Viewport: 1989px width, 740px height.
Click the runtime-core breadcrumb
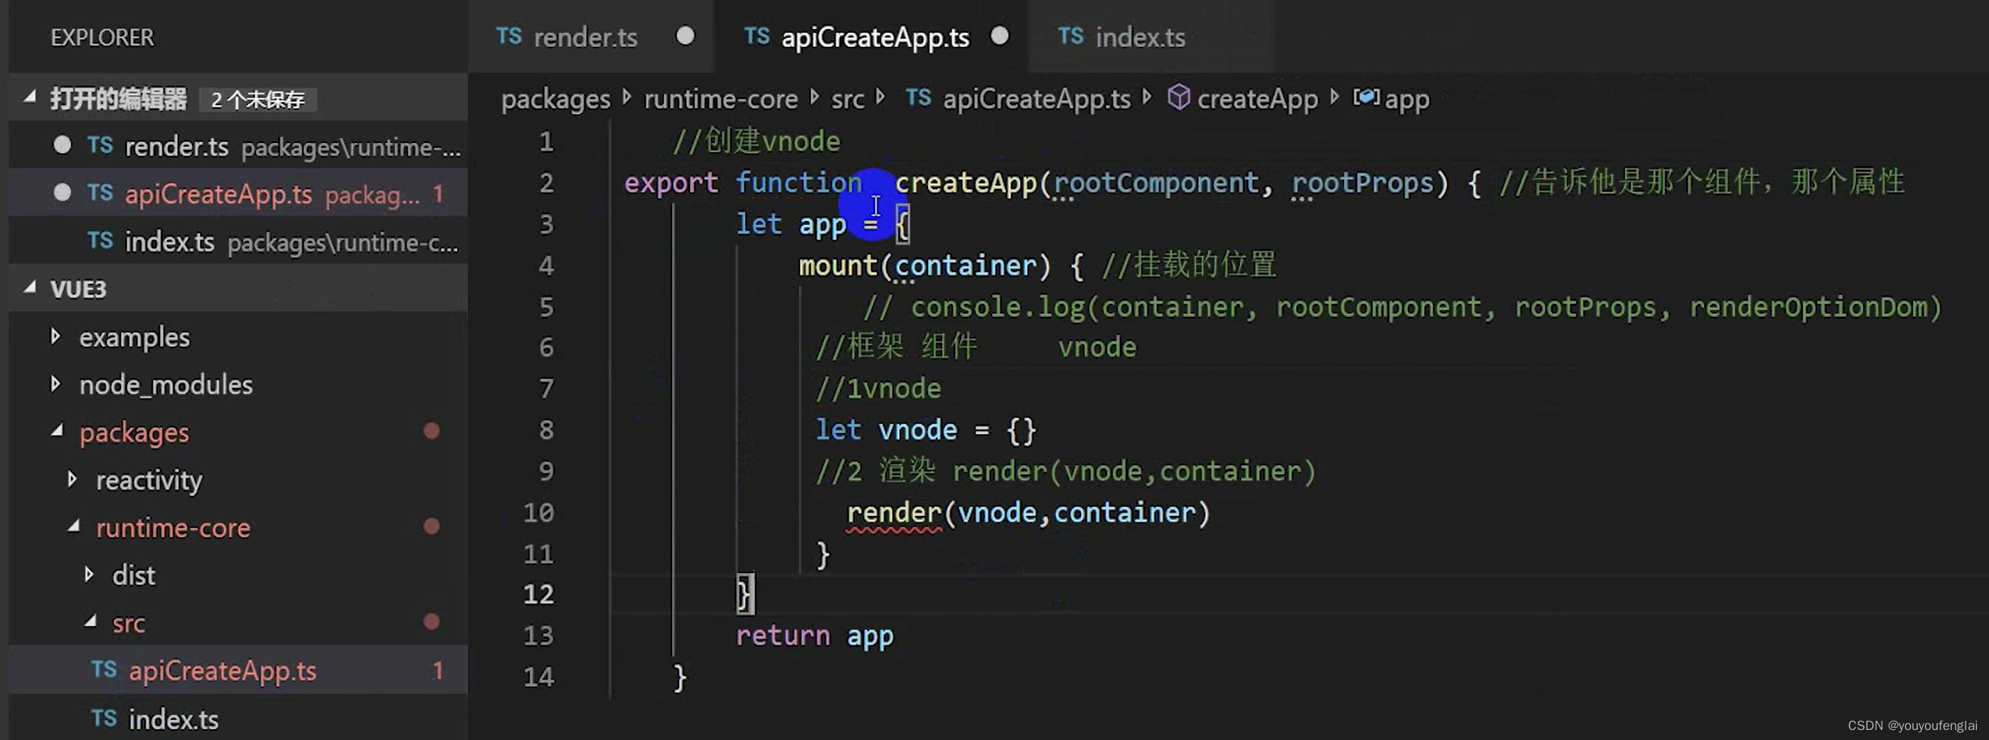click(720, 99)
